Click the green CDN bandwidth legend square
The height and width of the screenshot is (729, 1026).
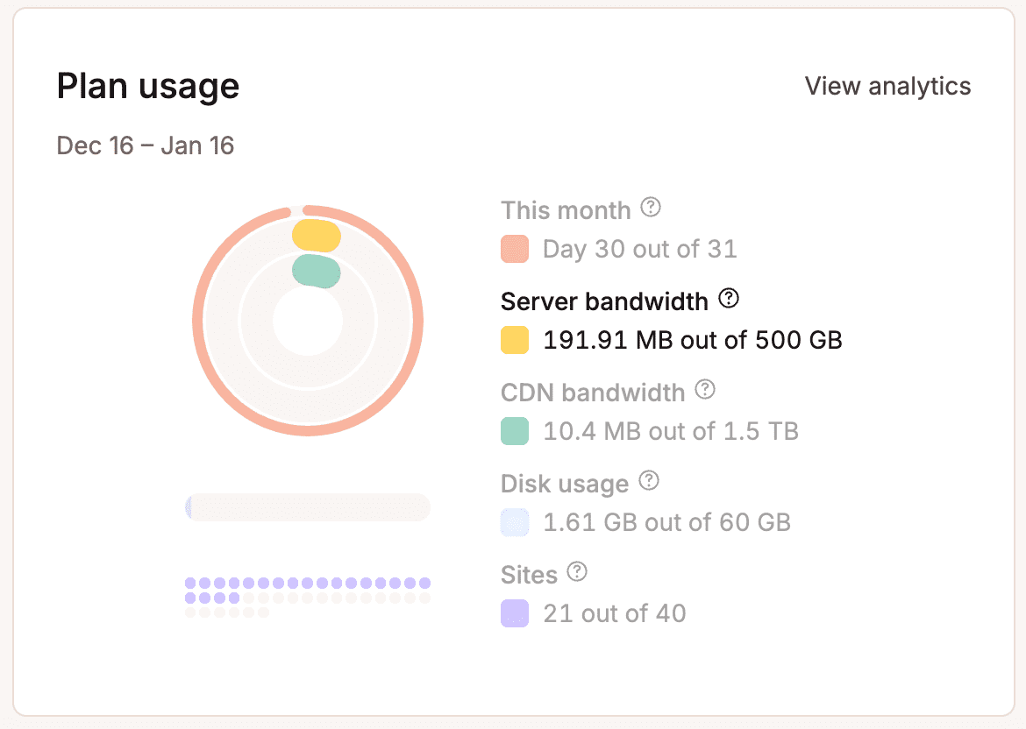coord(514,431)
